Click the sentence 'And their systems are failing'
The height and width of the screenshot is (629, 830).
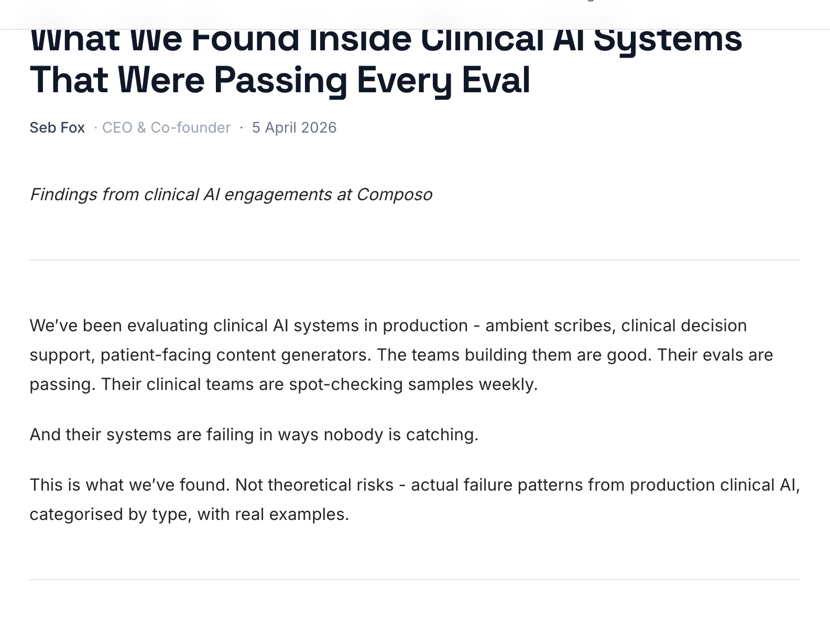point(254,435)
